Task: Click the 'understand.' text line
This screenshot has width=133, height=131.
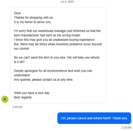Action: pos(22,75)
